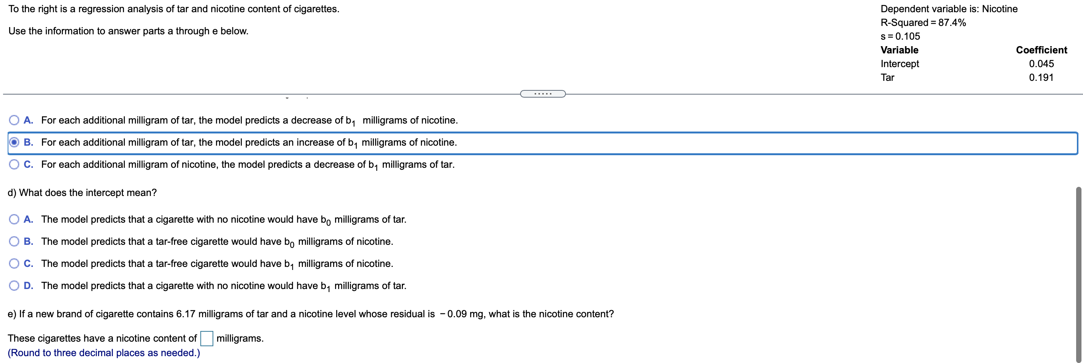The height and width of the screenshot is (363, 1083).
Task: Click the Tar coefficient value
Action: click(1042, 77)
